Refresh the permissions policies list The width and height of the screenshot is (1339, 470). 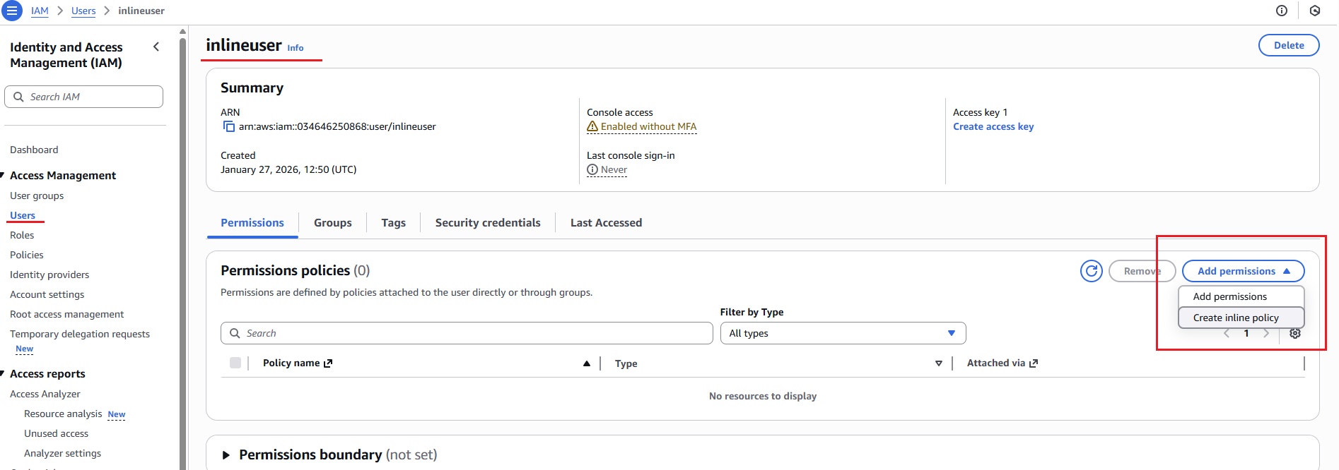tap(1091, 271)
